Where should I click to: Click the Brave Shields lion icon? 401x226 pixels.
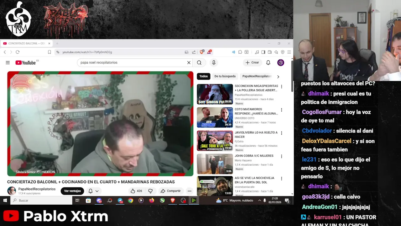tap(202, 52)
